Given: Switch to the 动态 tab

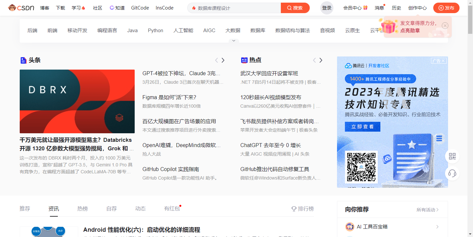Looking at the screenshot, I should [x=140, y=209].
